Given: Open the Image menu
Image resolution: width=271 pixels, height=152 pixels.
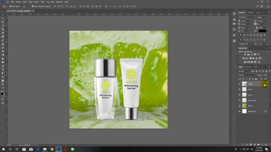Looking at the screenshot, I should pyautogui.click(x=18, y=2).
